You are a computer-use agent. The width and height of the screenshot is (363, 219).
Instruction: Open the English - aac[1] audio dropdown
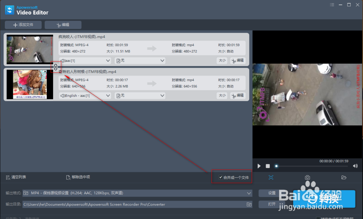(85, 96)
